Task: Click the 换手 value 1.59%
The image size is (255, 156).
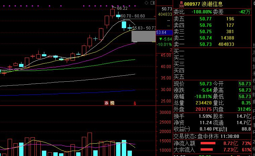Action: (205, 116)
